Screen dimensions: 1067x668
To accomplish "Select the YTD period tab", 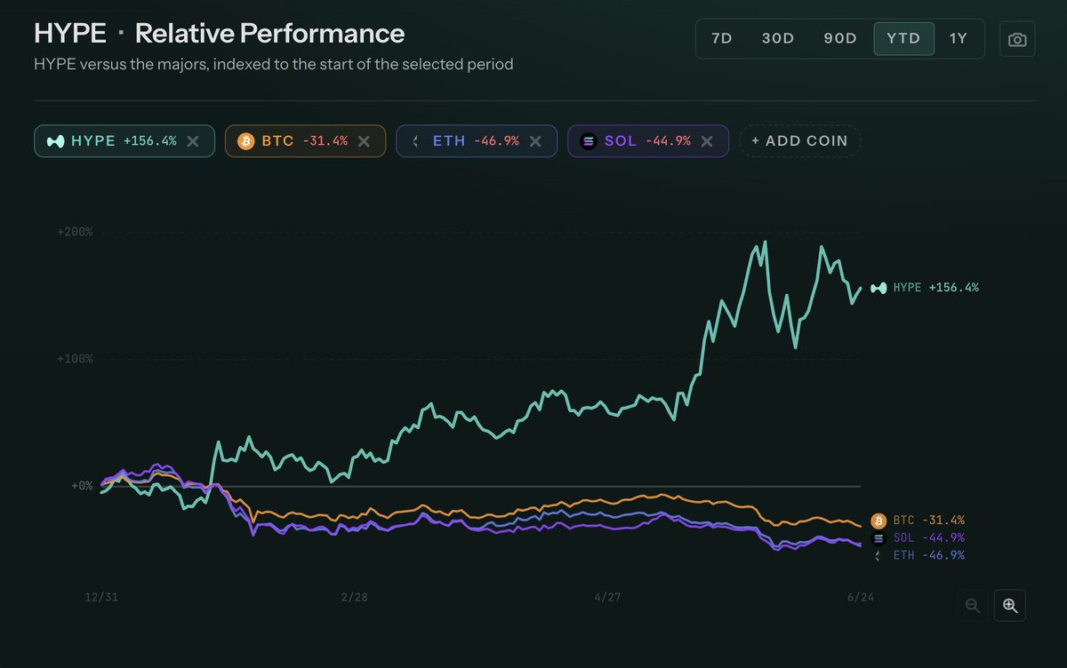I will pos(903,39).
